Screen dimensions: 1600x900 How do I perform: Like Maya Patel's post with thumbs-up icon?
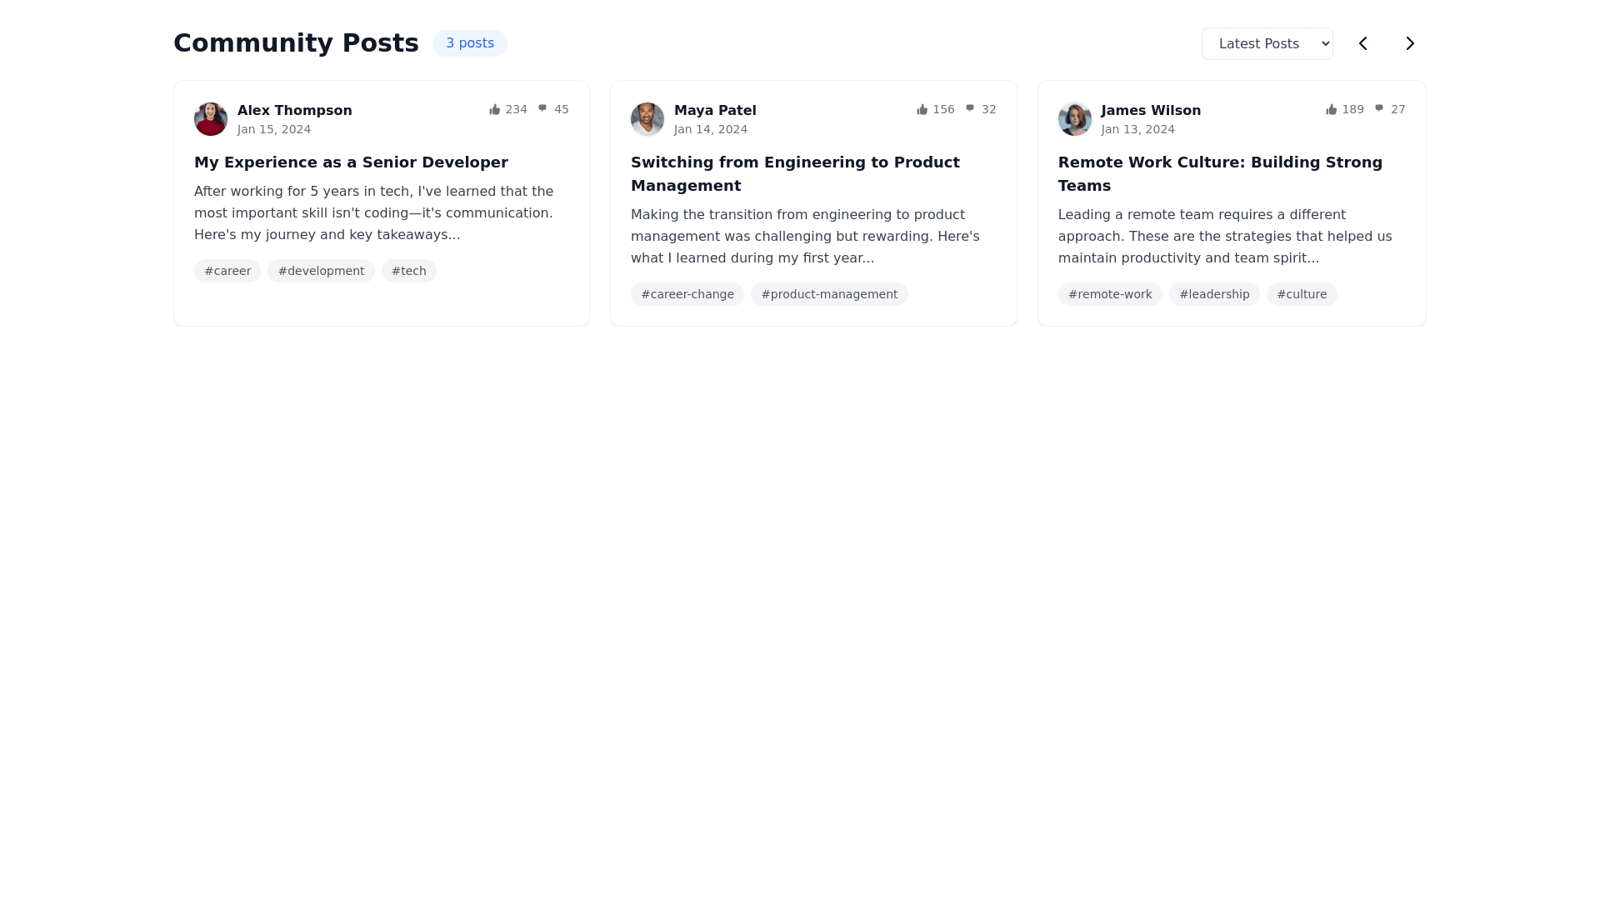click(x=922, y=110)
